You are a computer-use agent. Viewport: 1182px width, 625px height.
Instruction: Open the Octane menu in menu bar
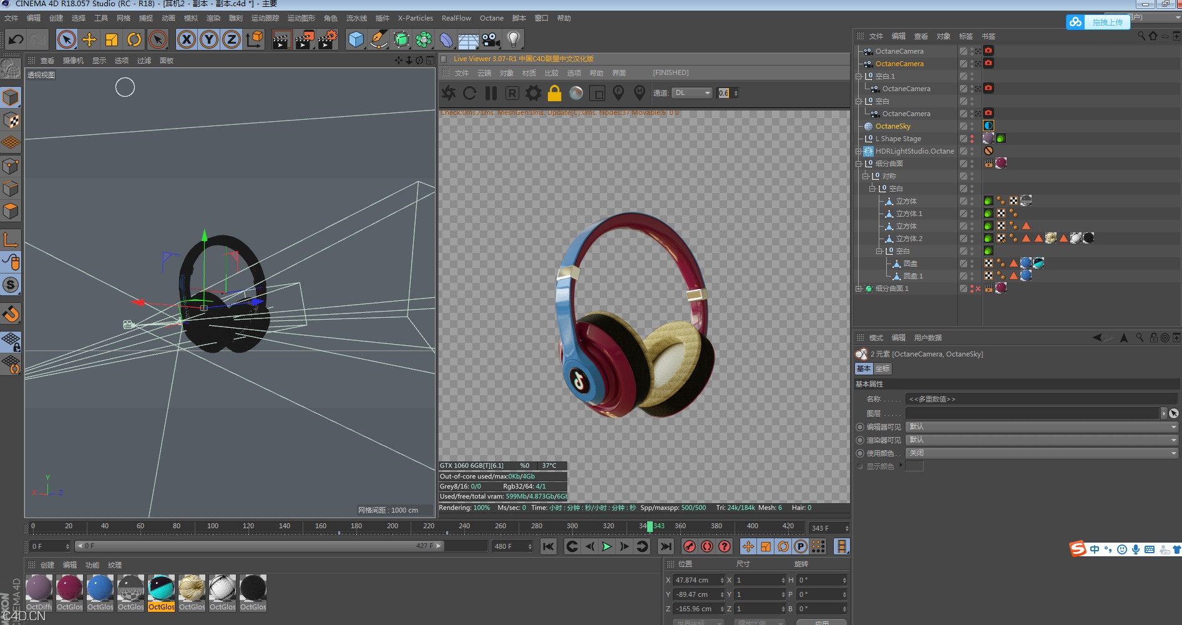pyautogui.click(x=491, y=18)
